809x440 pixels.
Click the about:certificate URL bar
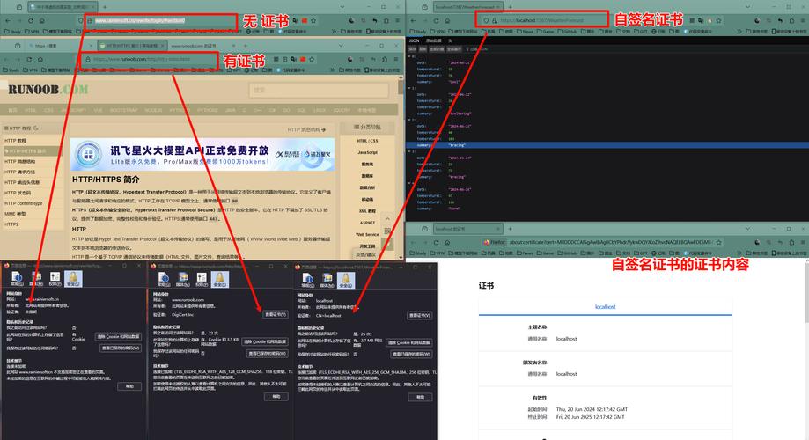598,242
